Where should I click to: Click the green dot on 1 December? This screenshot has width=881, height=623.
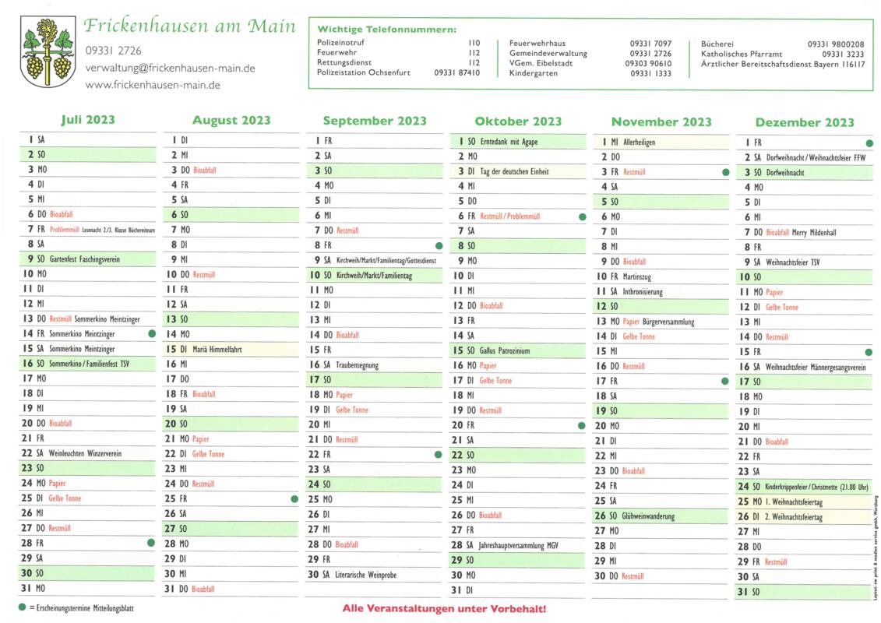869,143
